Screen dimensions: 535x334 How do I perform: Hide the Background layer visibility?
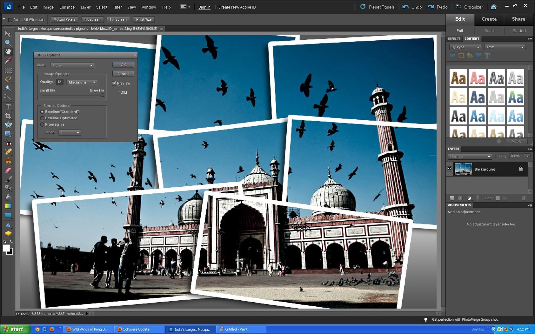pyautogui.click(x=450, y=169)
